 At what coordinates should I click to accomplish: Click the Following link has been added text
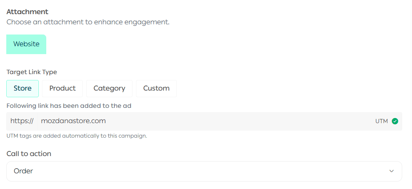tap(69, 105)
